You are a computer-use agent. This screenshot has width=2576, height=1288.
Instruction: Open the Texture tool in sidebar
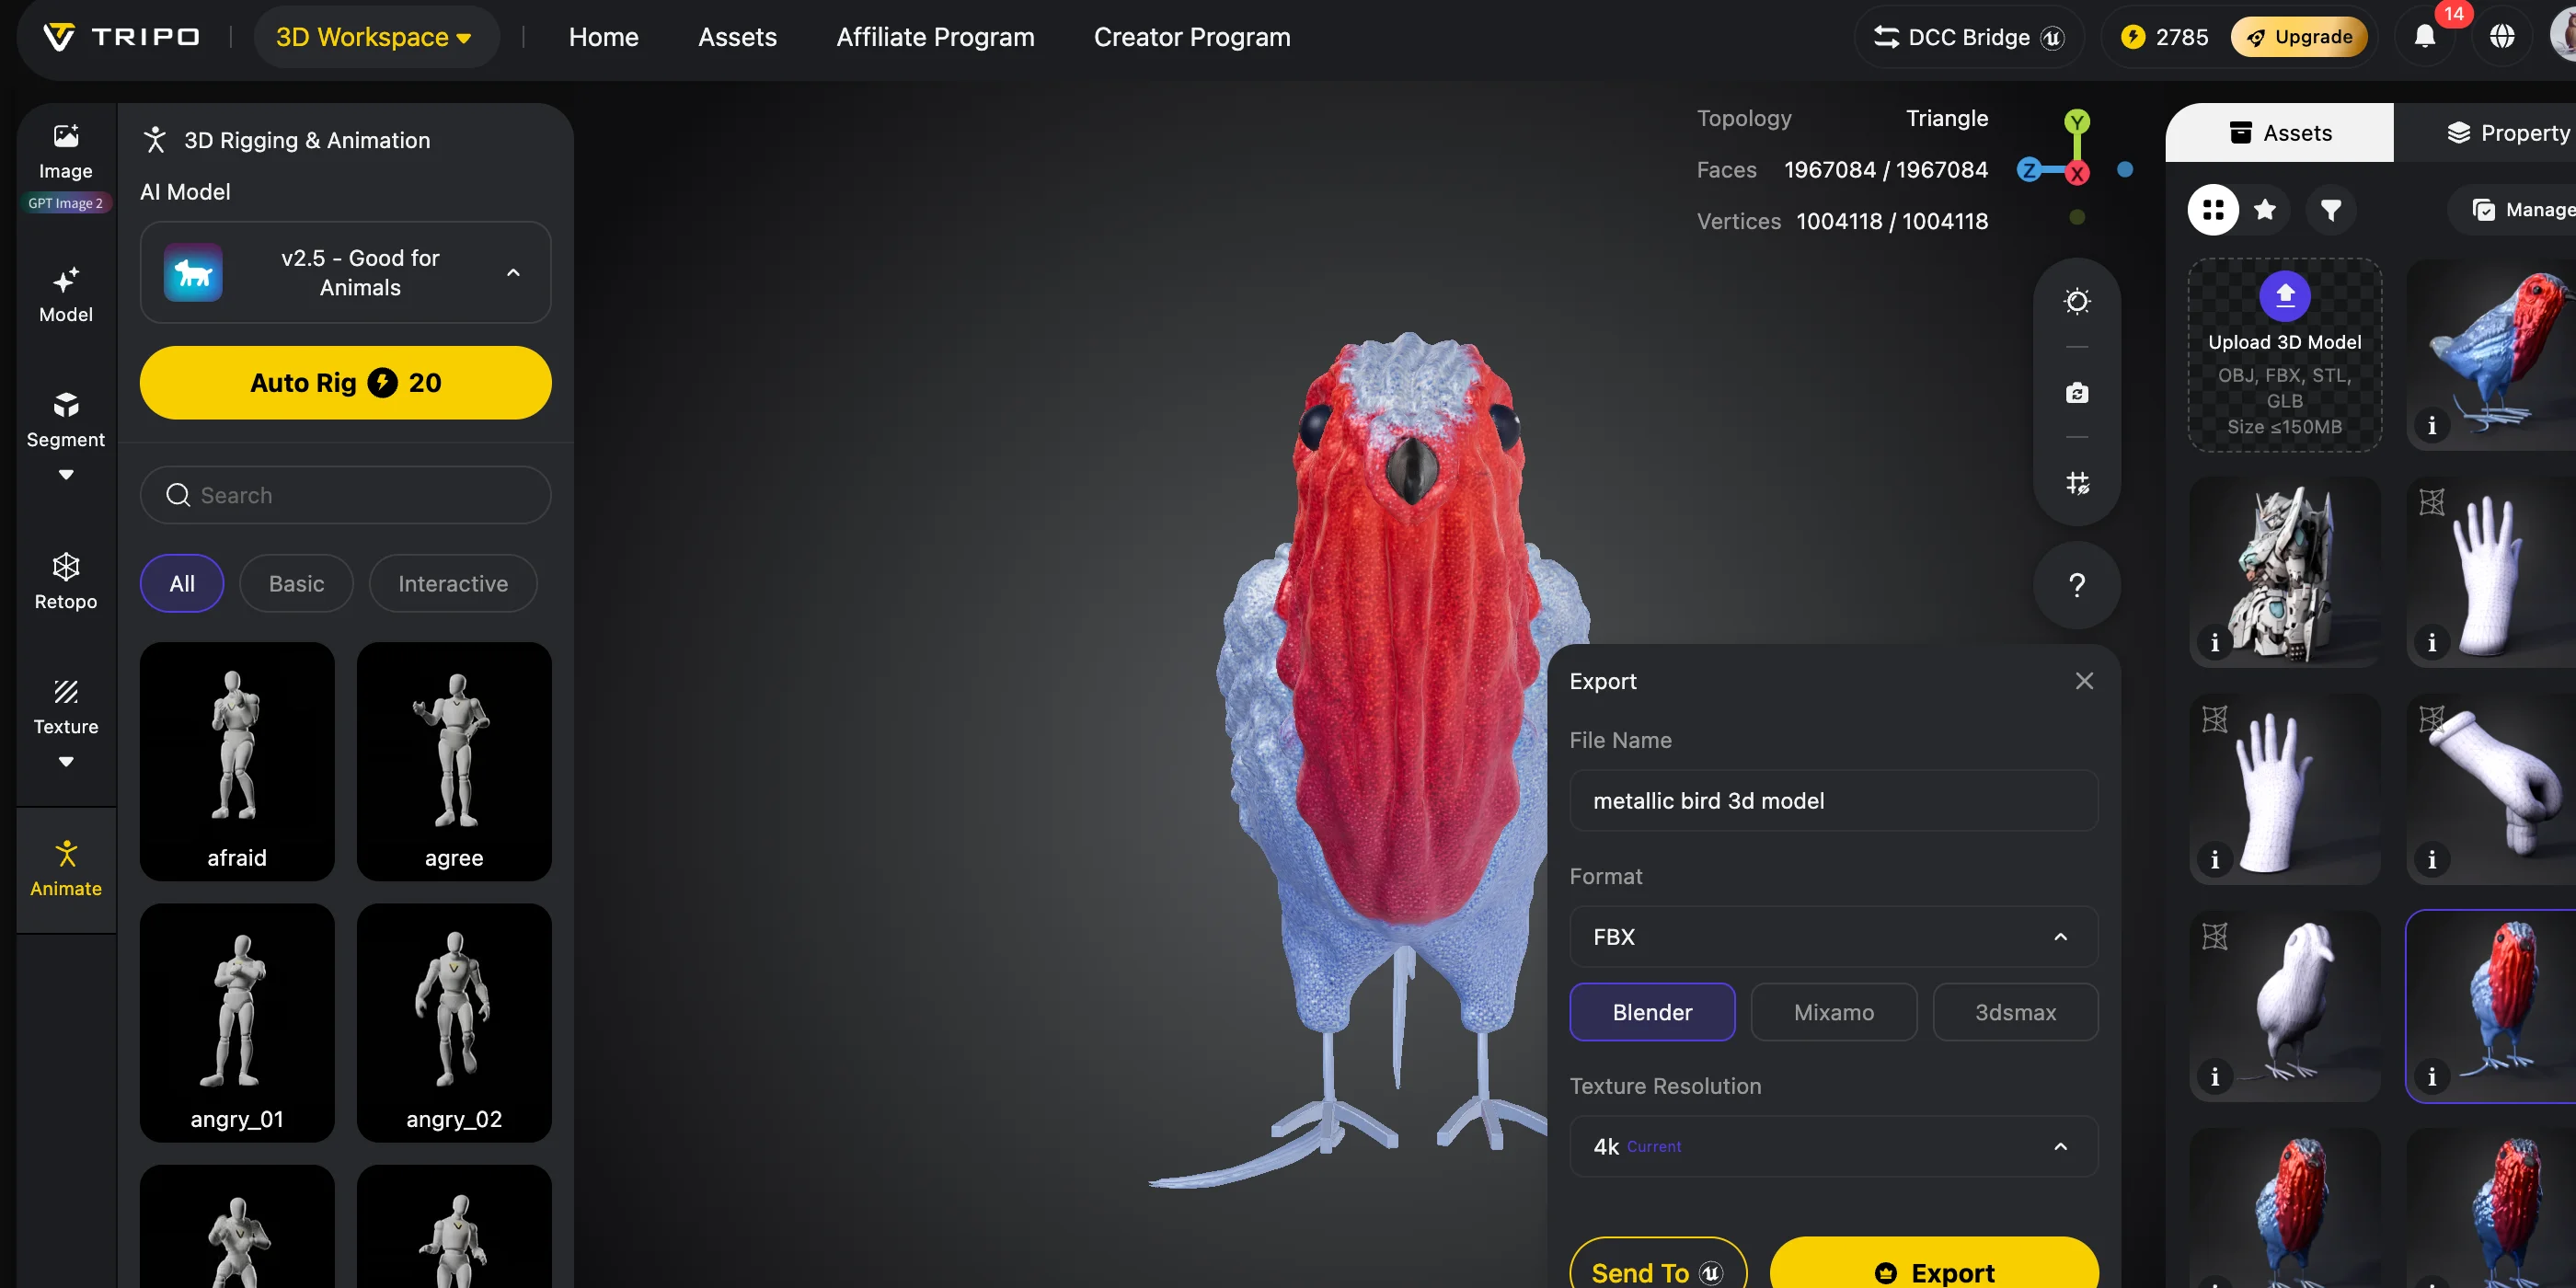tap(66, 708)
